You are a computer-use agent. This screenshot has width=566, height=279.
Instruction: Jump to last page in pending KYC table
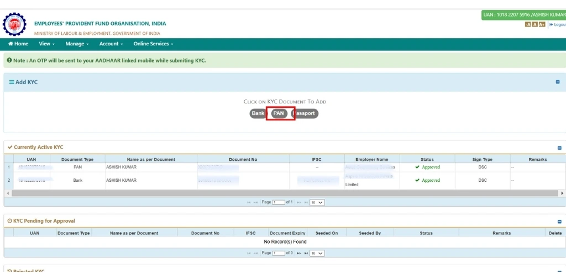[x=306, y=253]
